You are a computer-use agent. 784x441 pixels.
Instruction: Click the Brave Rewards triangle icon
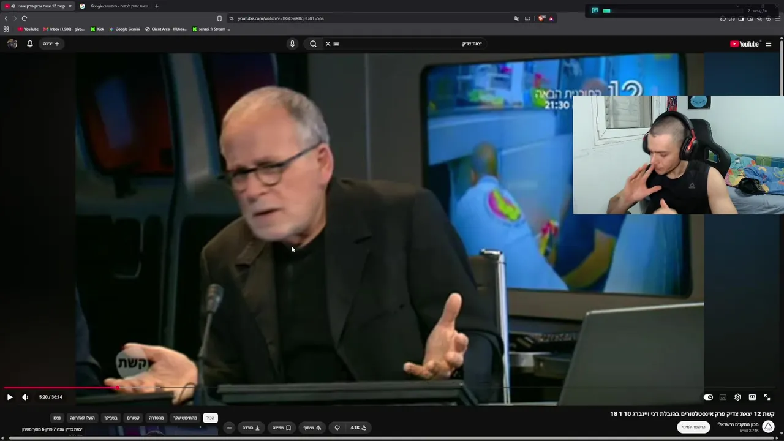[551, 18]
